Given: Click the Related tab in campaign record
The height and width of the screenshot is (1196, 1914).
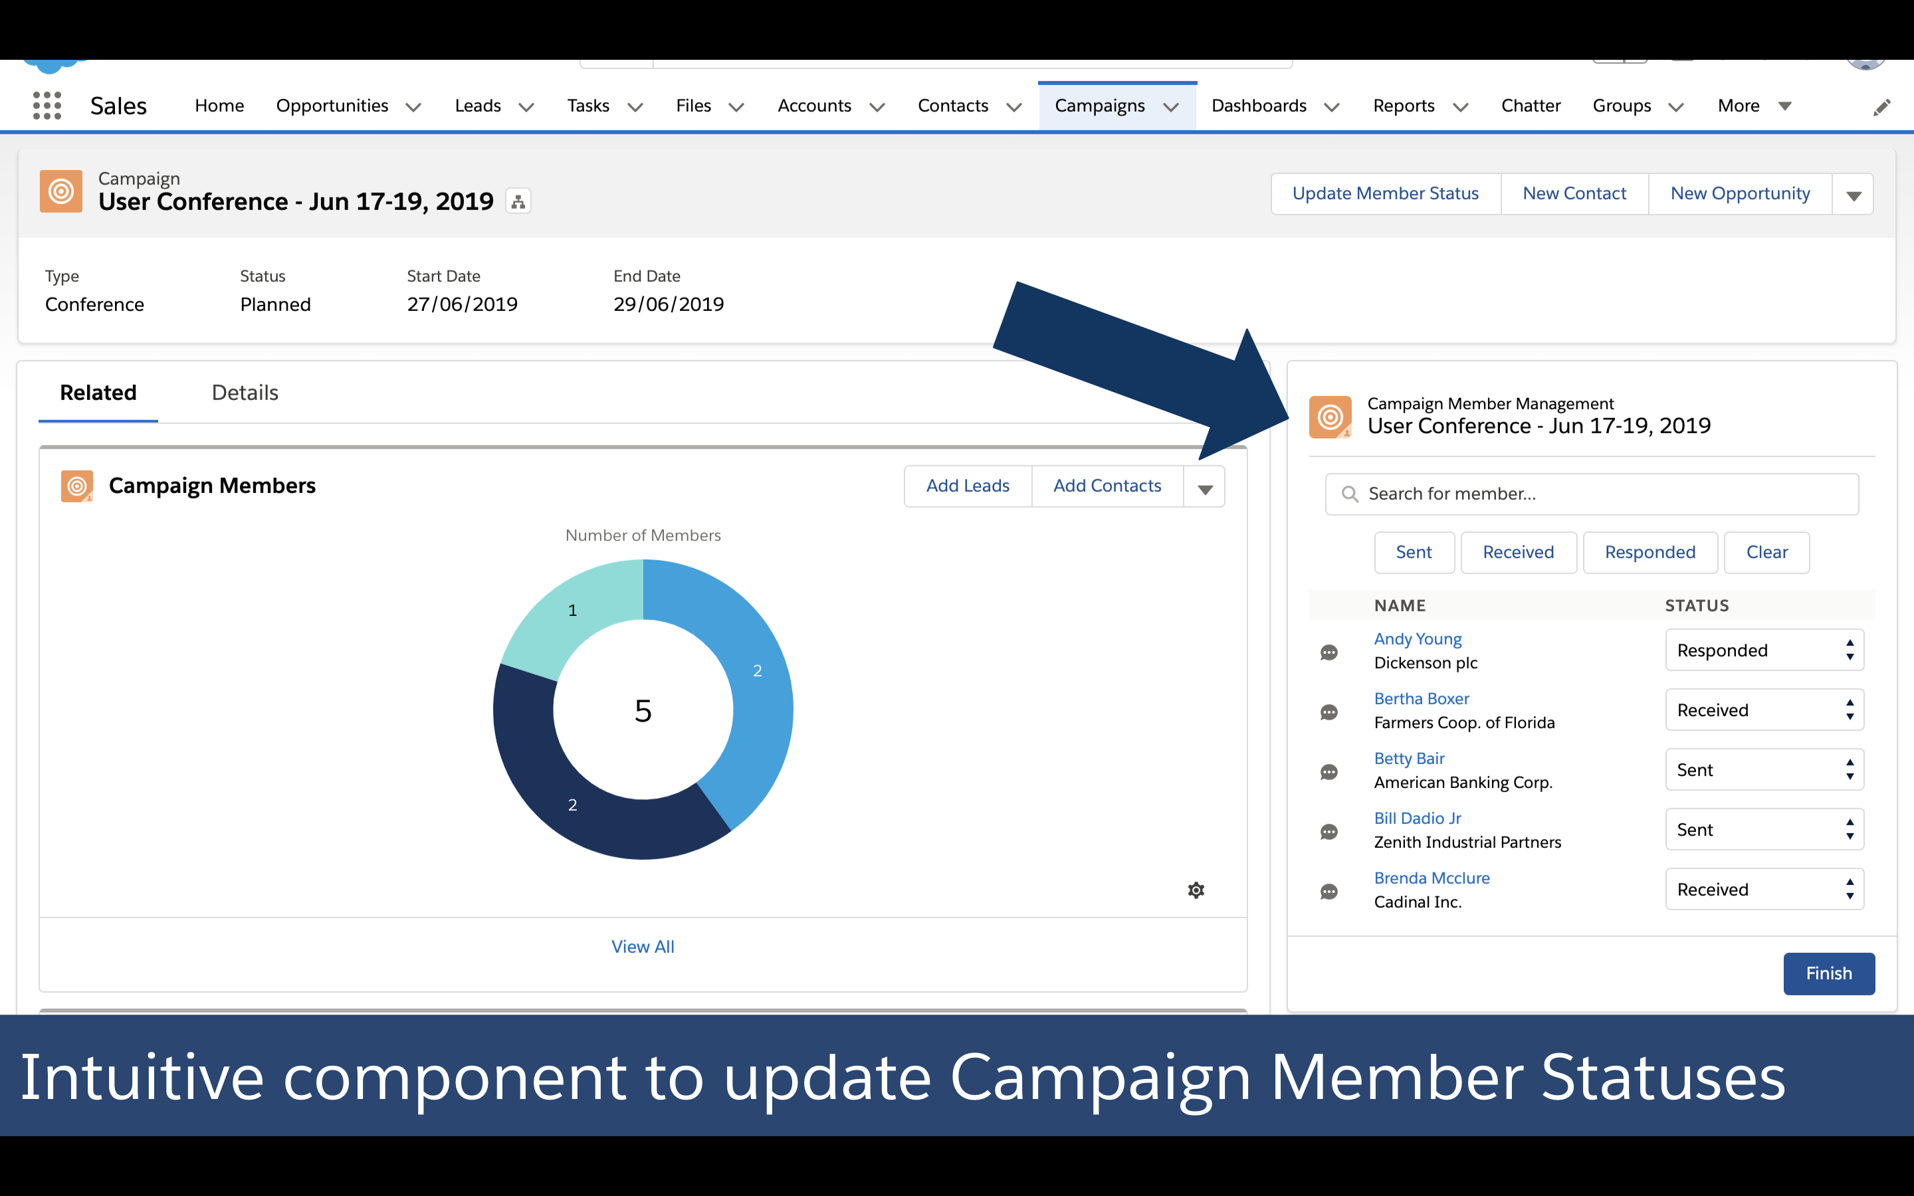Looking at the screenshot, I should tap(98, 391).
